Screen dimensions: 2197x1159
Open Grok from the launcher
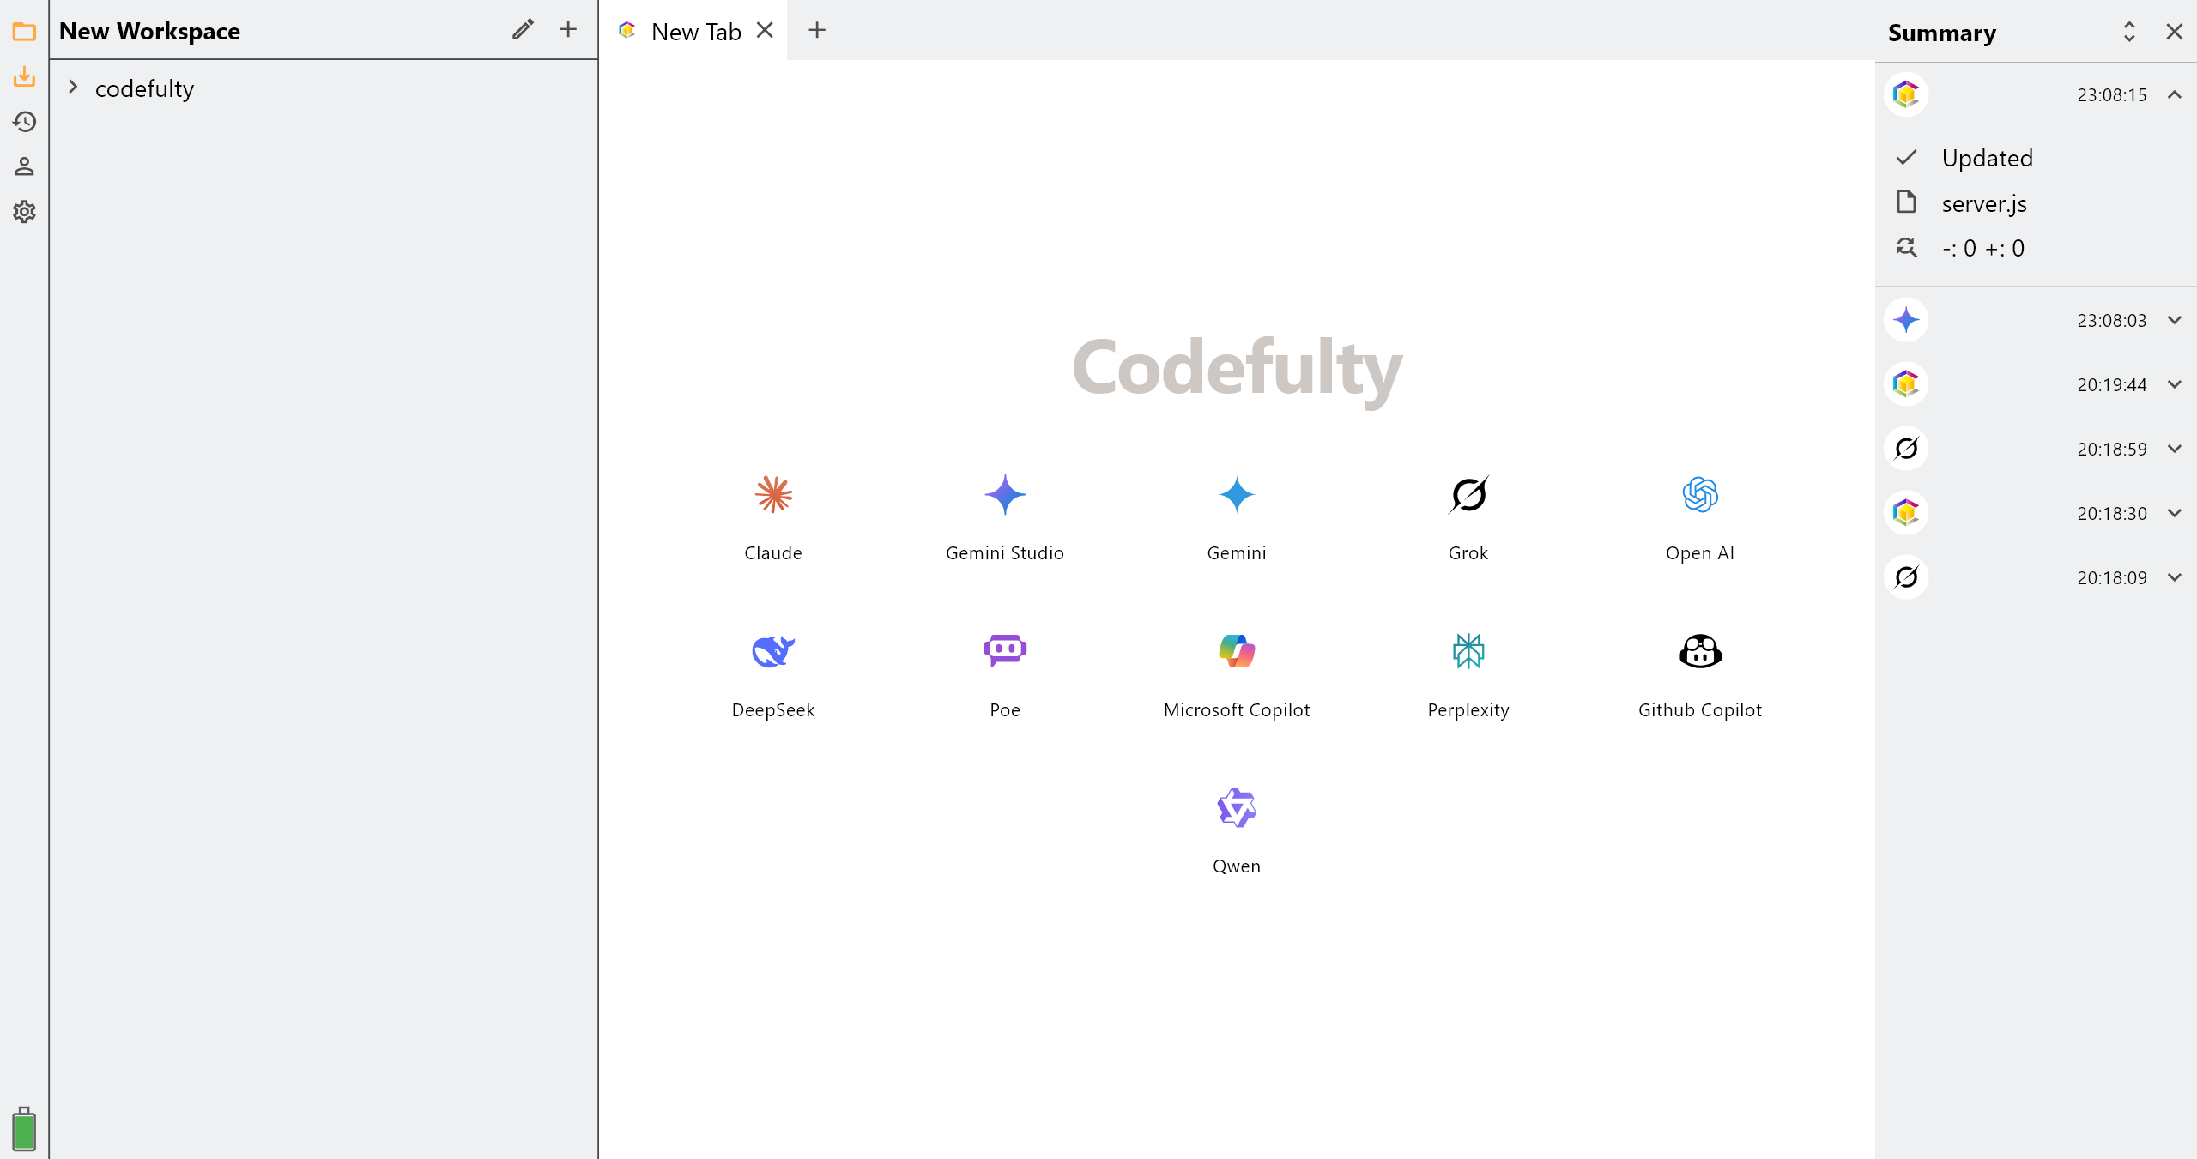(x=1468, y=495)
